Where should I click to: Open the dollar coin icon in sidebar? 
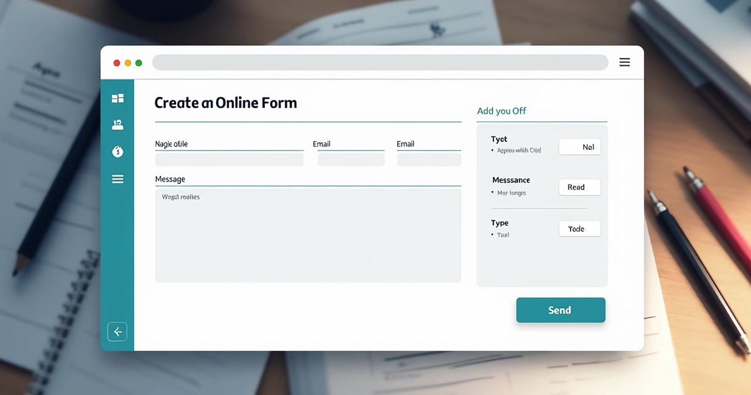click(117, 151)
